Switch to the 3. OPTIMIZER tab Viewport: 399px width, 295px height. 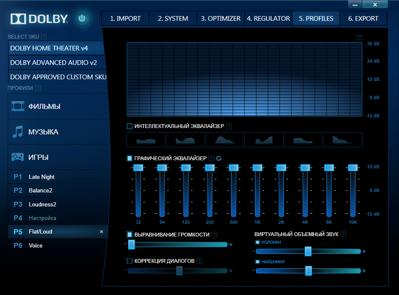point(221,18)
